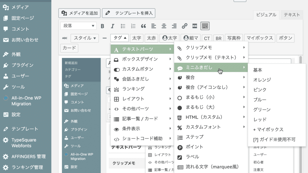Apply italic formatting
This screenshot has width=308, height=173.
pyautogui.click(x=112, y=26)
